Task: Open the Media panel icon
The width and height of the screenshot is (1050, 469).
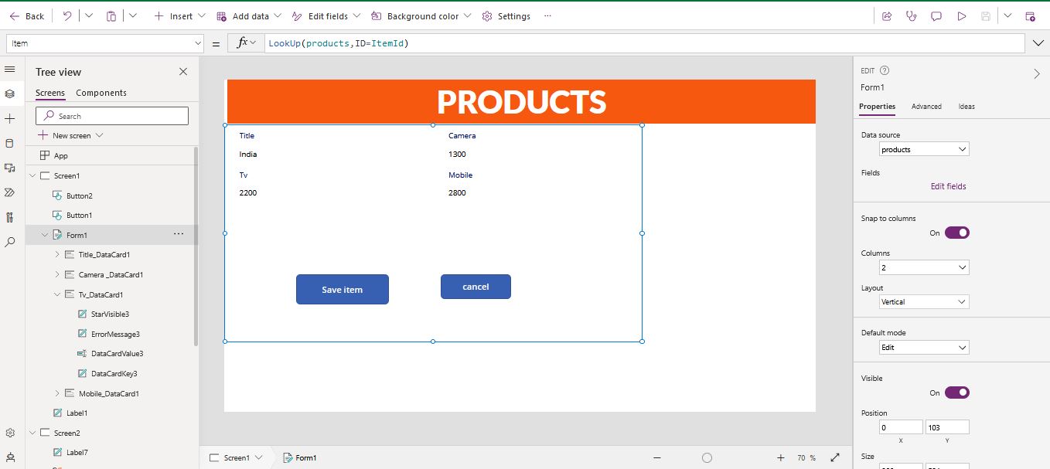Action: pos(11,168)
